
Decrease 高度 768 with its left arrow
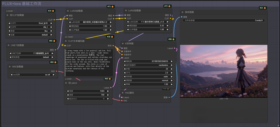[68, 95]
